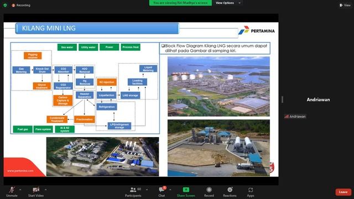
Task: Expand participants options arrow
Action: pos(147,190)
